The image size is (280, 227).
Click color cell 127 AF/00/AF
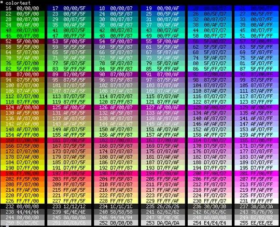click(x=163, y=107)
